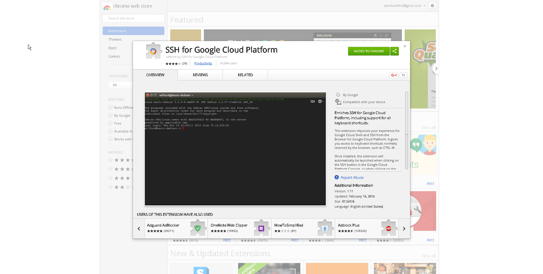Open the settings gear at top right
The image size is (543, 274).
point(432,5)
